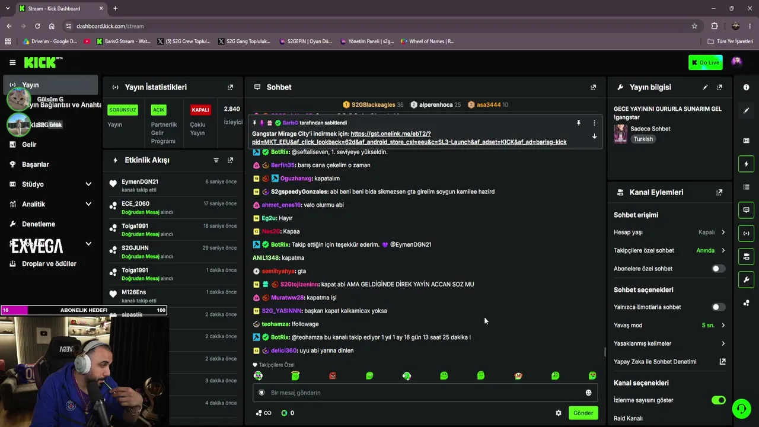Open the Yasaklanmış kelimeler setting
The width and height of the screenshot is (759, 427).
point(669,343)
